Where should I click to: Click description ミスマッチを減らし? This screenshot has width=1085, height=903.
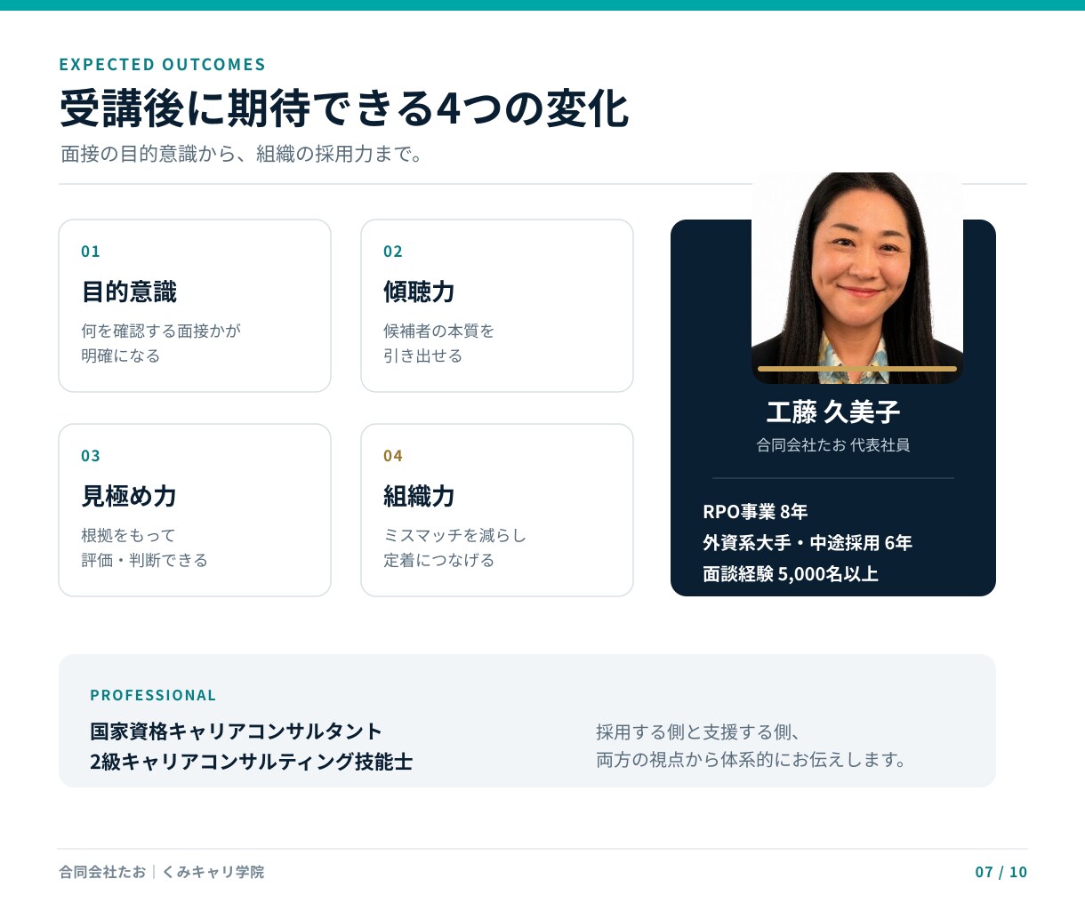click(454, 535)
